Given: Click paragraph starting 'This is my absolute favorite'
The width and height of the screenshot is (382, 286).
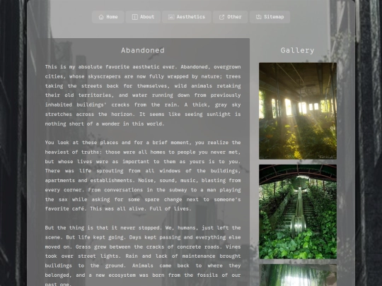Looking at the screenshot, I should point(143,95).
